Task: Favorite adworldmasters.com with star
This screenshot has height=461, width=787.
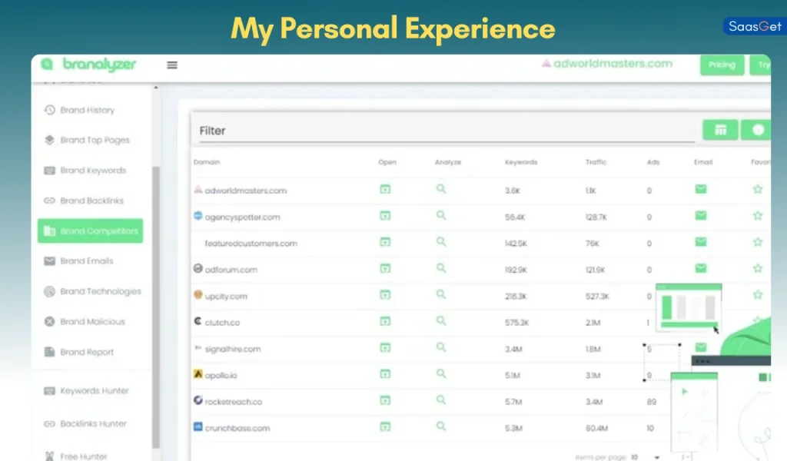Action: pyautogui.click(x=758, y=189)
